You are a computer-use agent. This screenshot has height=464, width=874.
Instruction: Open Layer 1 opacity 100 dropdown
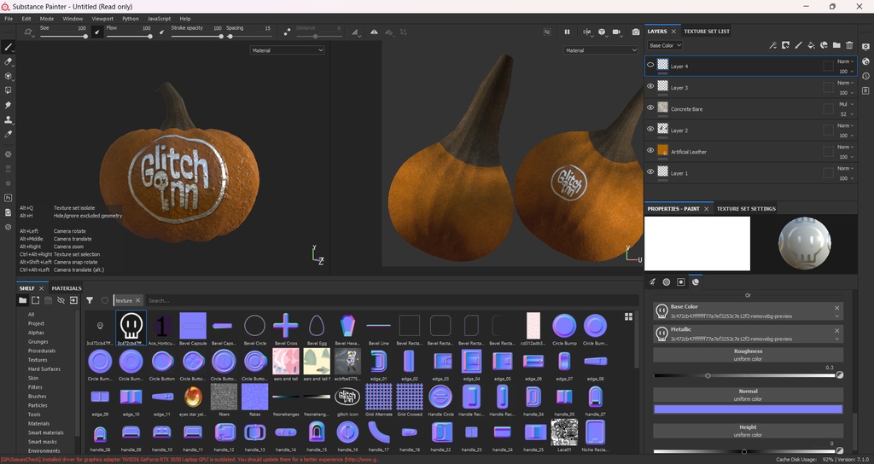(846, 178)
